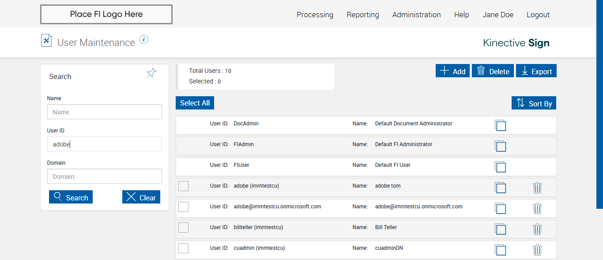Click copy icon for FIAdmin row

pos(500,146)
